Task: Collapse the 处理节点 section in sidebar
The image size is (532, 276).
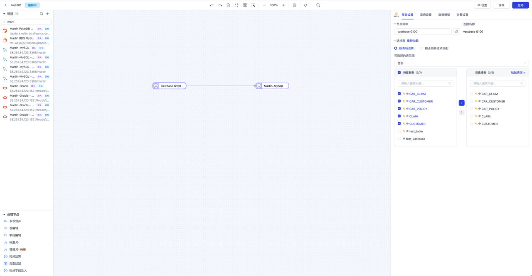Action: click(x=4, y=215)
